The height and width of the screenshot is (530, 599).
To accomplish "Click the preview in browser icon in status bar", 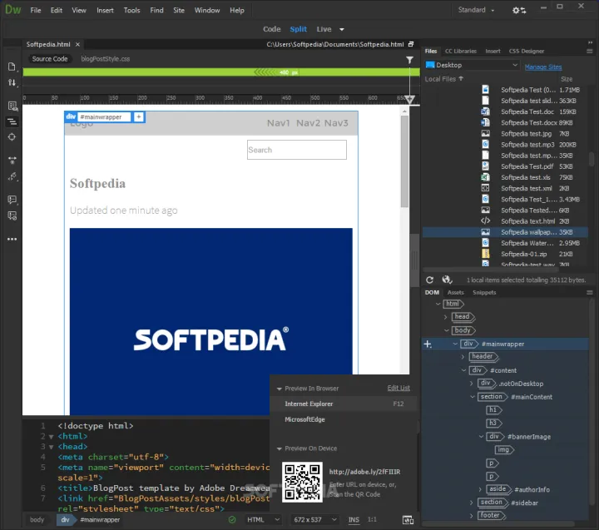I will [408, 520].
